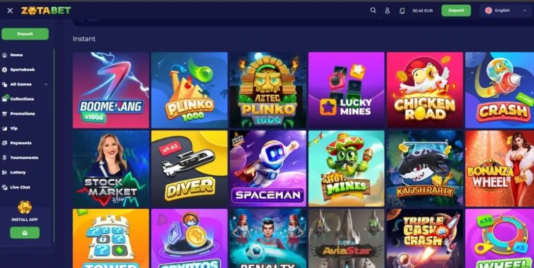534x268 pixels.
Task: Click the ZotaBet logo
Action: [x=46, y=10]
